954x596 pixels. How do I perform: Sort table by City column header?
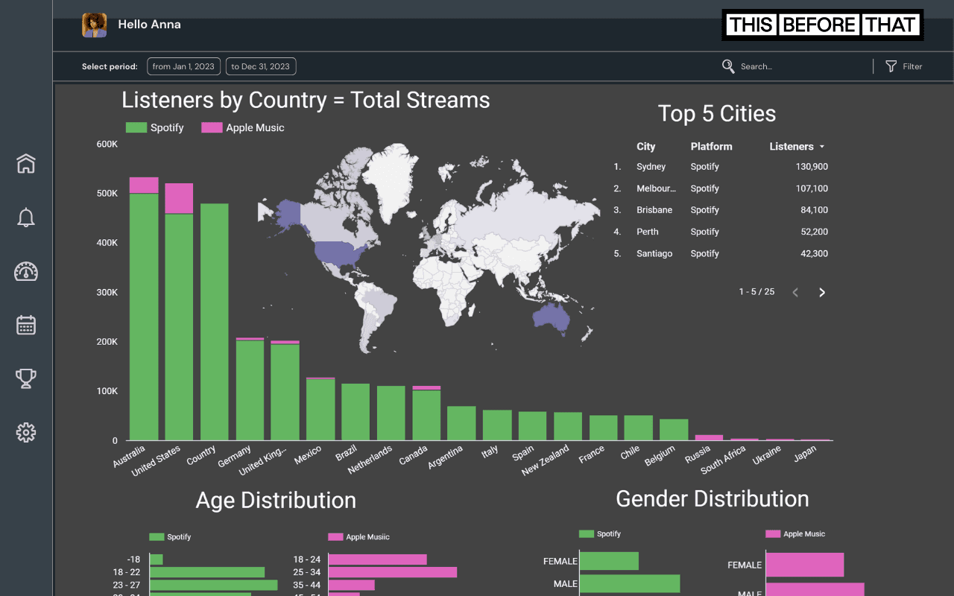point(645,147)
